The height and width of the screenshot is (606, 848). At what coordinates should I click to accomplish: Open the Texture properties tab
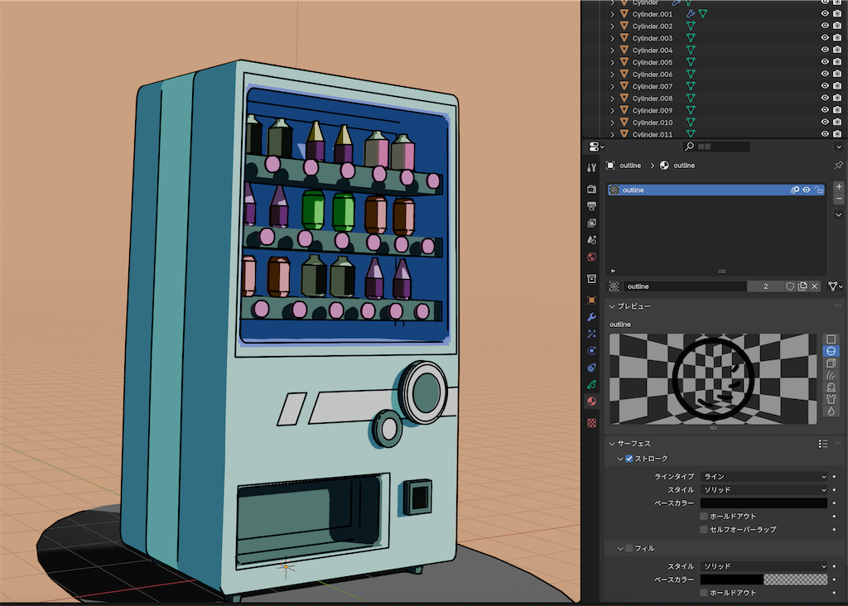pyautogui.click(x=591, y=423)
